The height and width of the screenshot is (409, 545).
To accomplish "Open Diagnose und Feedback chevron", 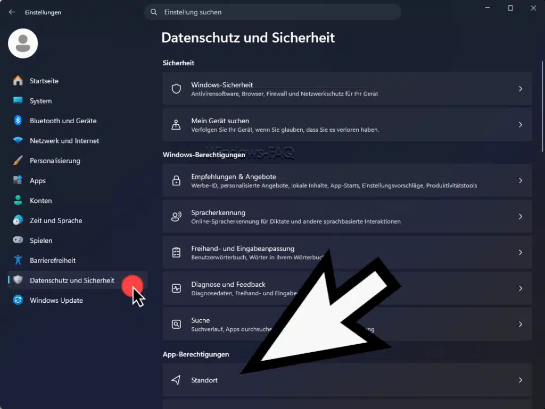I will click(521, 288).
